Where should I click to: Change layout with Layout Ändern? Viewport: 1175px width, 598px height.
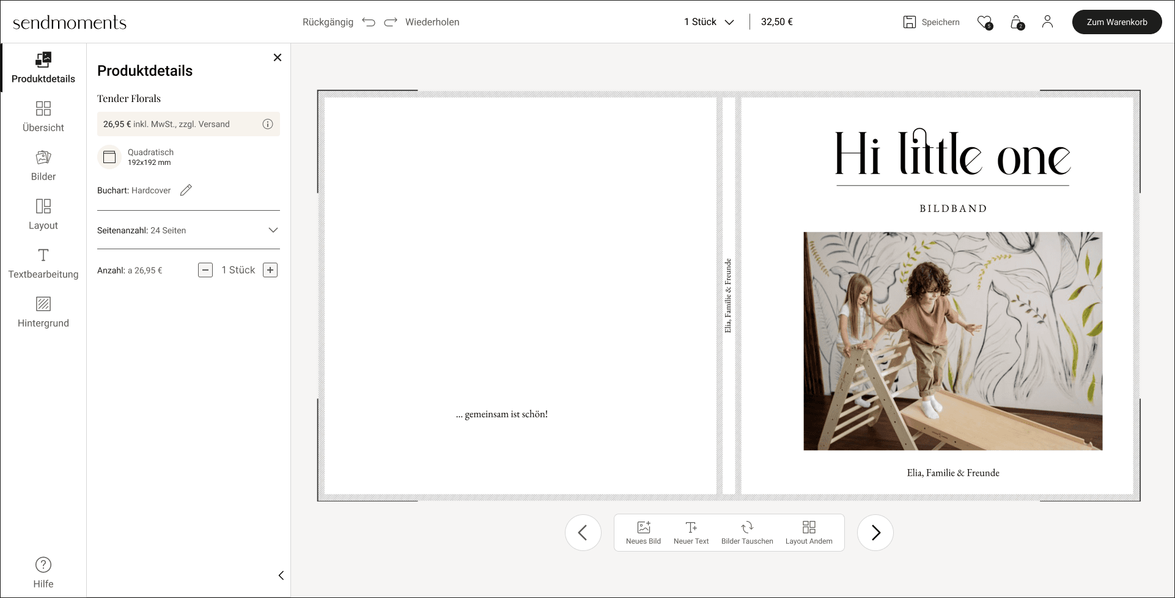[x=809, y=533]
